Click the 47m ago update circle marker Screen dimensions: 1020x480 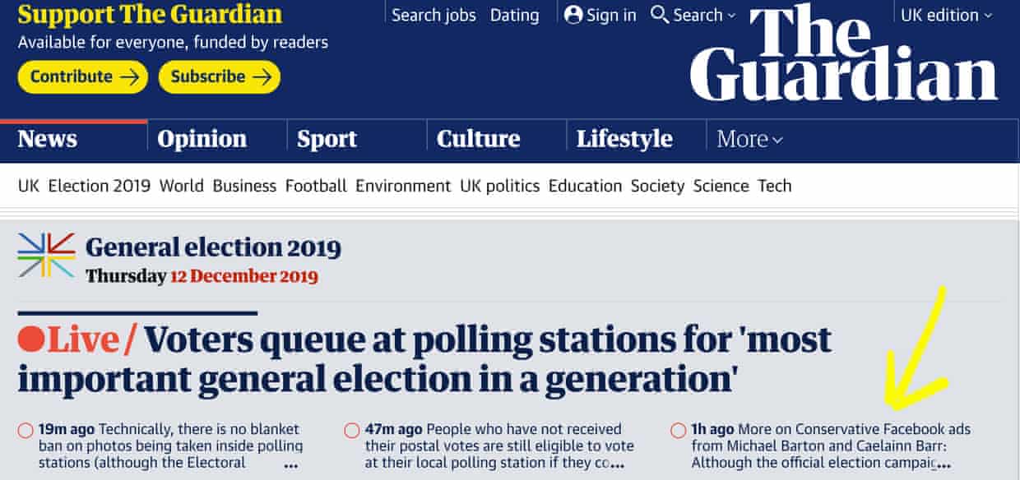click(x=352, y=430)
